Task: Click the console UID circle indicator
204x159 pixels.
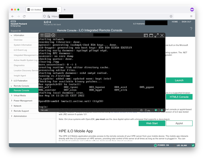Action: tap(159, 110)
